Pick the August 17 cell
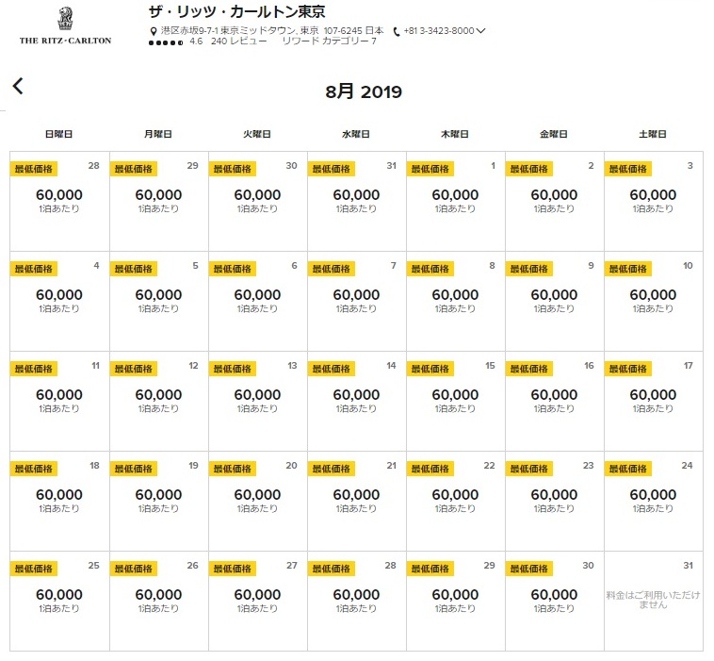 (x=654, y=401)
